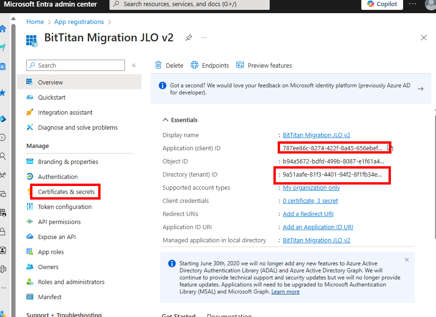Pin the BitTitan Migration JLO v2 page
The height and width of the screenshot is (317, 436).
[x=189, y=38]
